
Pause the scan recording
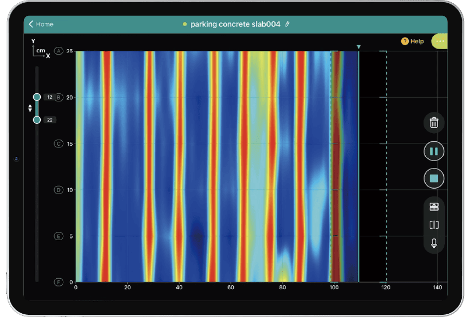[x=434, y=151]
